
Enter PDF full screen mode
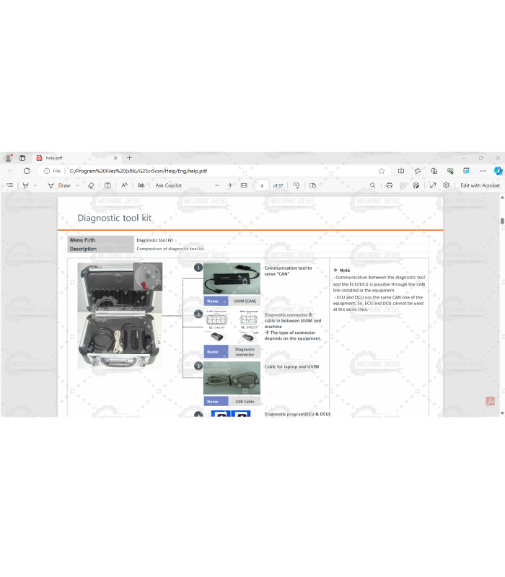(432, 185)
